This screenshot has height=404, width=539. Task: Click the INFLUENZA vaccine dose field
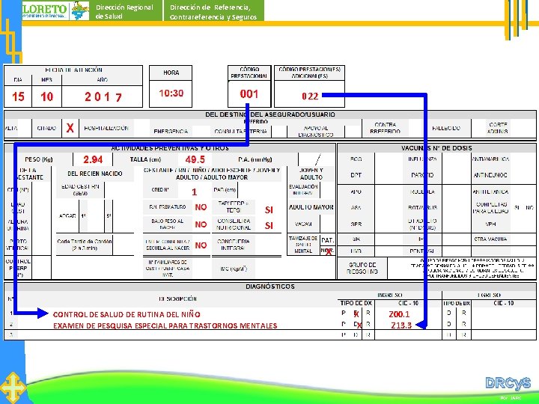[457, 159]
